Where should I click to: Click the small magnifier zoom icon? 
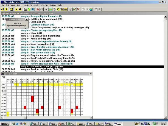coord(100,9)
